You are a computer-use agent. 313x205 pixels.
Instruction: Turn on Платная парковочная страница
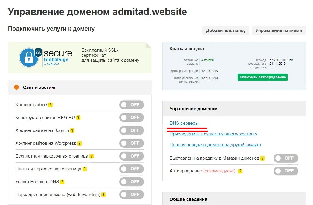132,169
